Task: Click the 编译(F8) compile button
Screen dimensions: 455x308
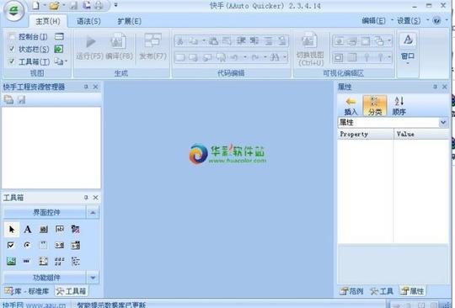Action: point(119,46)
